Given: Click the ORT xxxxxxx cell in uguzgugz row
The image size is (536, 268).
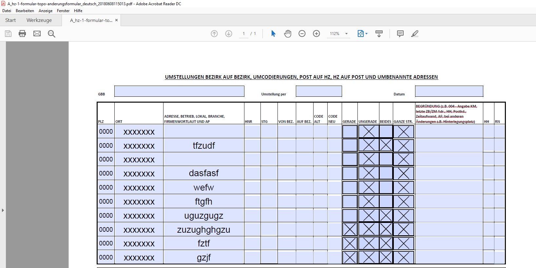Looking at the screenshot, I should tap(139, 215).
